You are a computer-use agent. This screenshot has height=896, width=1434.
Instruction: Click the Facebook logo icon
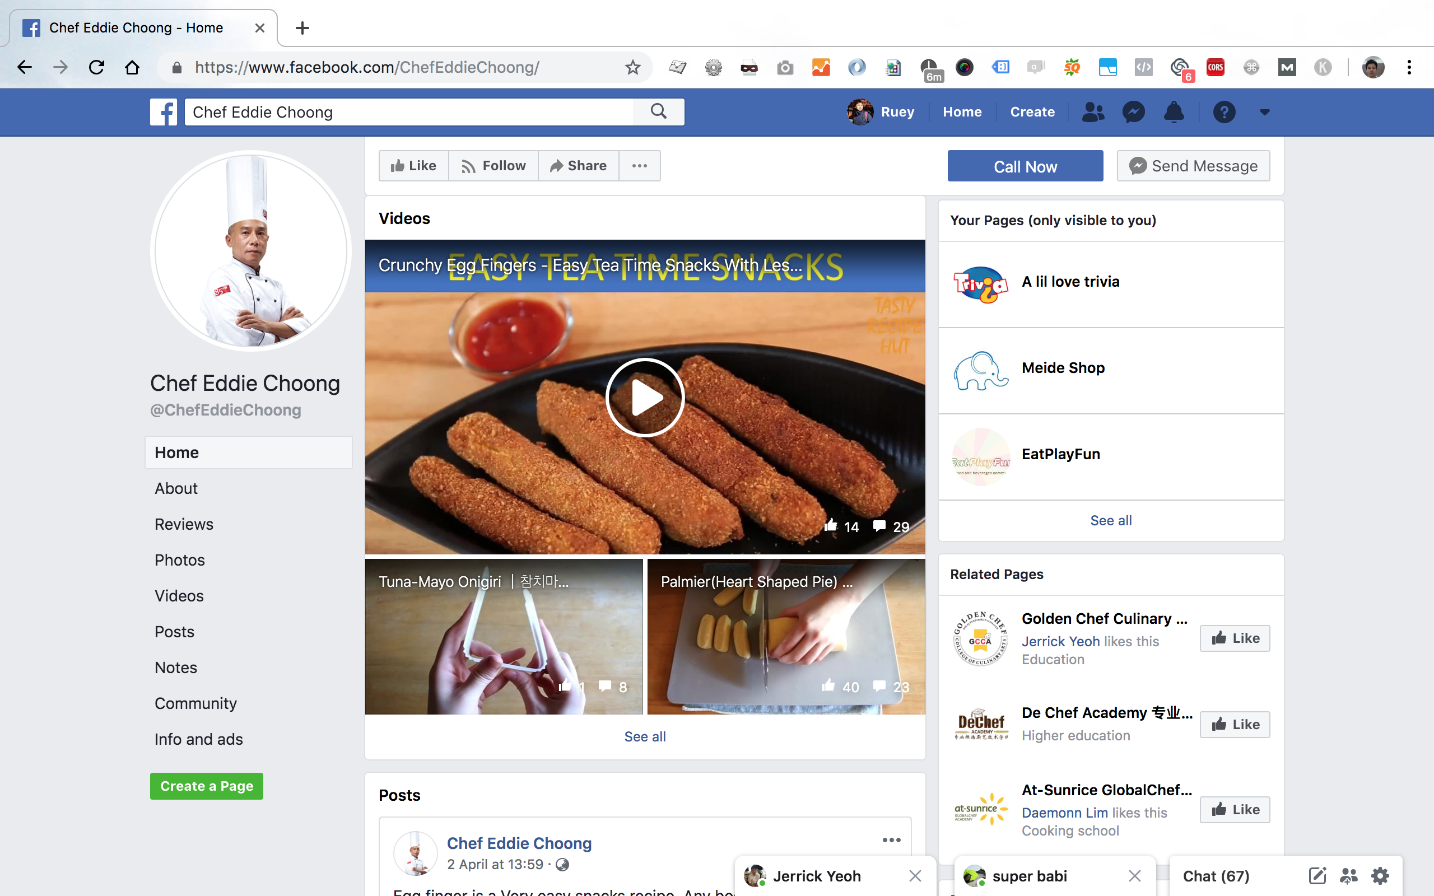click(163, 112)
